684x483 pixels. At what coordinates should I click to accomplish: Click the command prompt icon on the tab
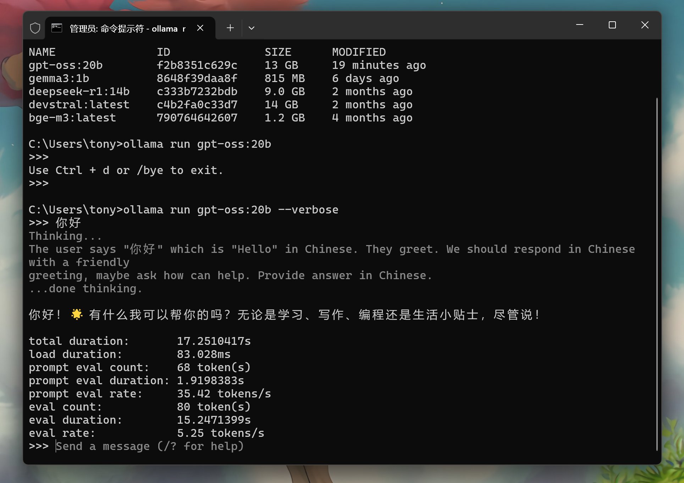click(x=57, y=28)
